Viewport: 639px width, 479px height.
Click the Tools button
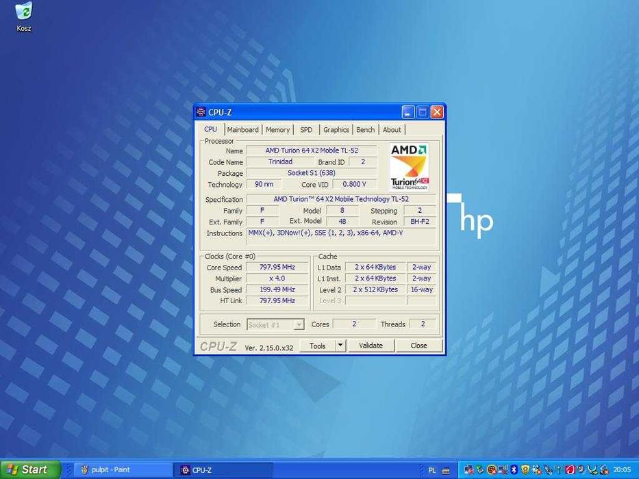(x=318, y=346)
